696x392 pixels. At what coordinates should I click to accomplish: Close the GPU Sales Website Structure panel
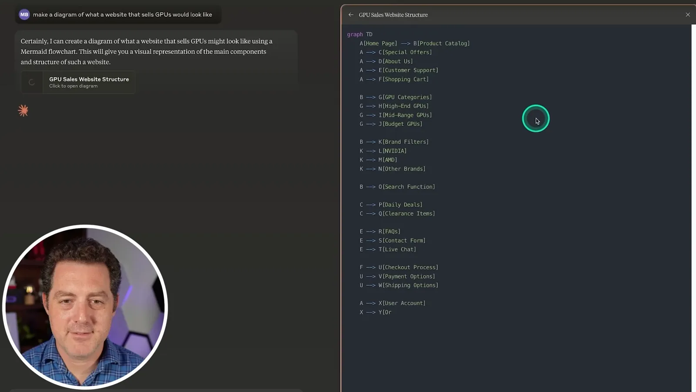[688, 15]
